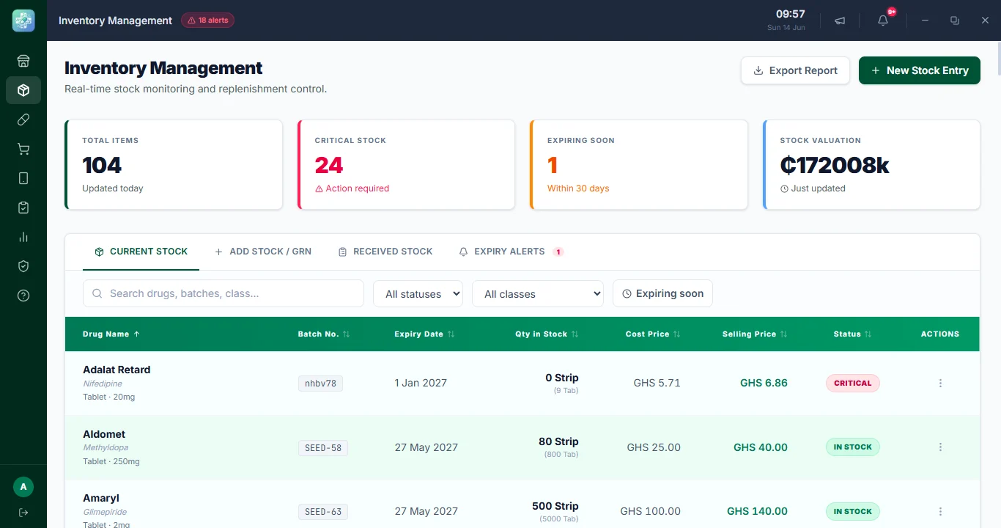Viewport: 1001px width, 528px height.
Task: Click the logout icon at the sidebar bottom
Action: 23,512
